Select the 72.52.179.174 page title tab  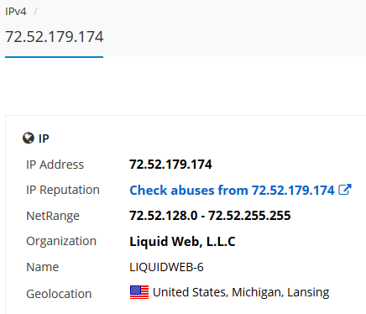click(55, 37)
